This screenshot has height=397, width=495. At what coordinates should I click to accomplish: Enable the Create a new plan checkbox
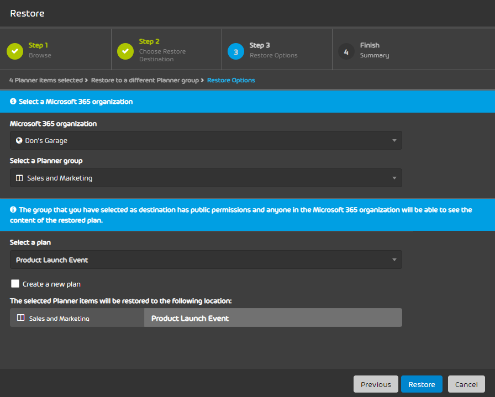pyautogui.click(x=15, y=283)
